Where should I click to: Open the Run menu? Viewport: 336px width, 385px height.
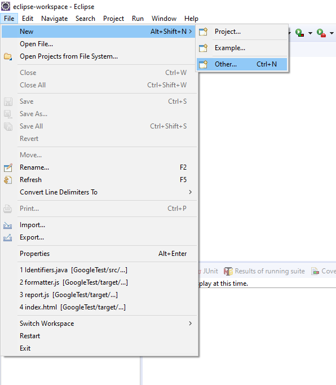click(x=138, y=19)
